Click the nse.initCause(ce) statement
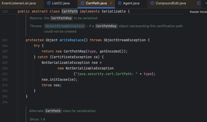207x122 pixels. 60,79
